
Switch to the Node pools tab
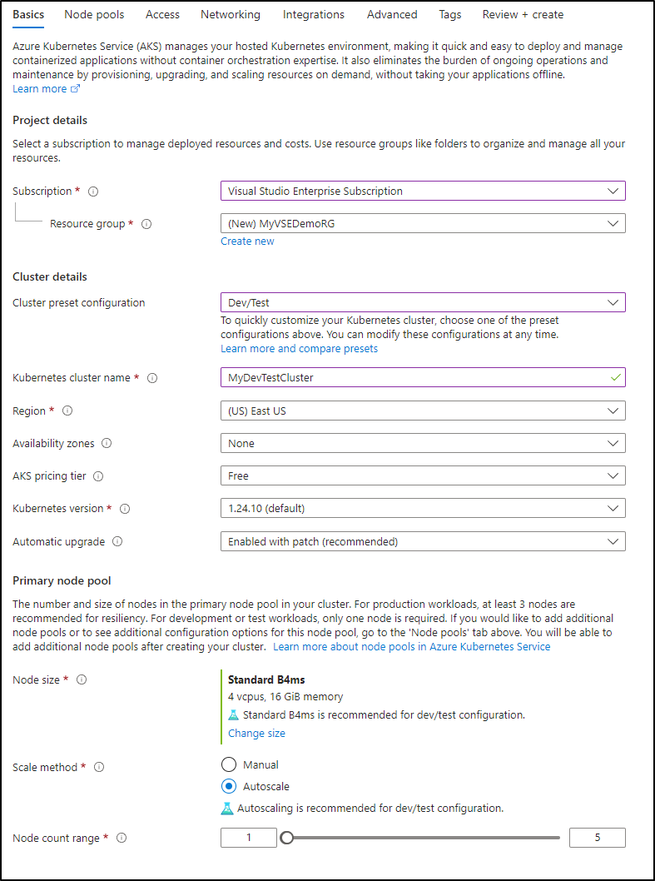pos(94,15)
